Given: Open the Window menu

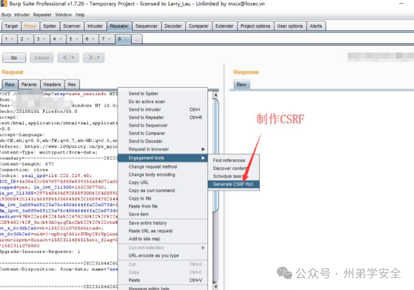Looking at the screenshot, I should click(64, 15).
